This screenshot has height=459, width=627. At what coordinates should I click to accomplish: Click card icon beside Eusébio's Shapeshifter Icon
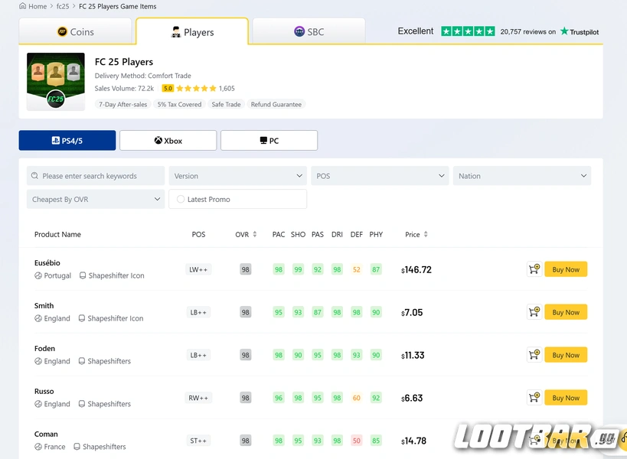[83, 275]
